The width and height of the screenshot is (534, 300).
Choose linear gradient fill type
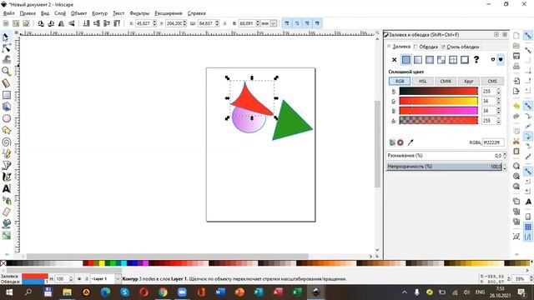pos(418,60)
